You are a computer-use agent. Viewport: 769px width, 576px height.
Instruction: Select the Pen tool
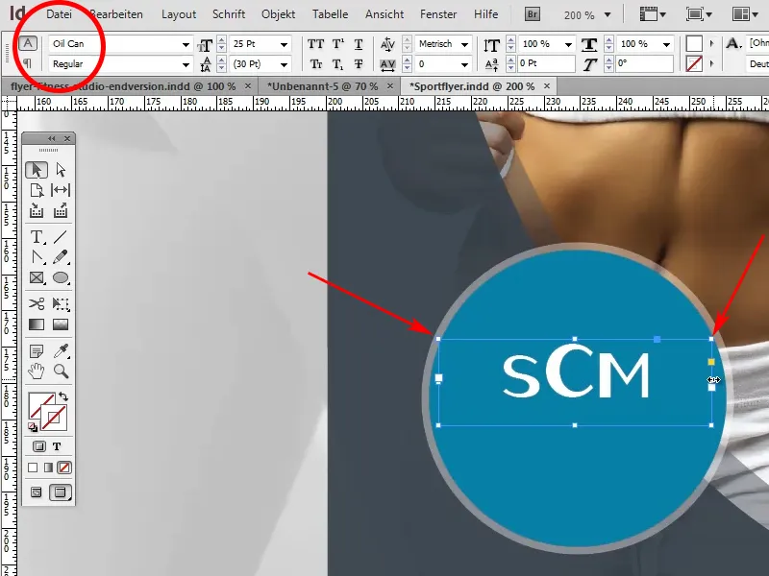[x=37, y=257]
